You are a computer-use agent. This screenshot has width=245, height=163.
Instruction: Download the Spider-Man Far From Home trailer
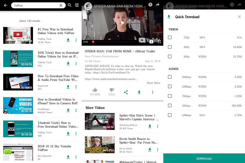[139, 92]
